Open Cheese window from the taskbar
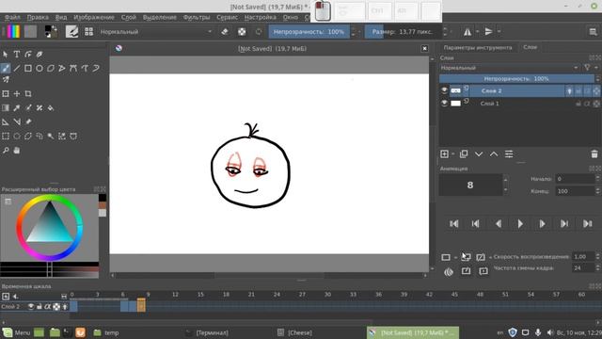The height and width of the screenshot is (339, 602). tap(294, 332)
